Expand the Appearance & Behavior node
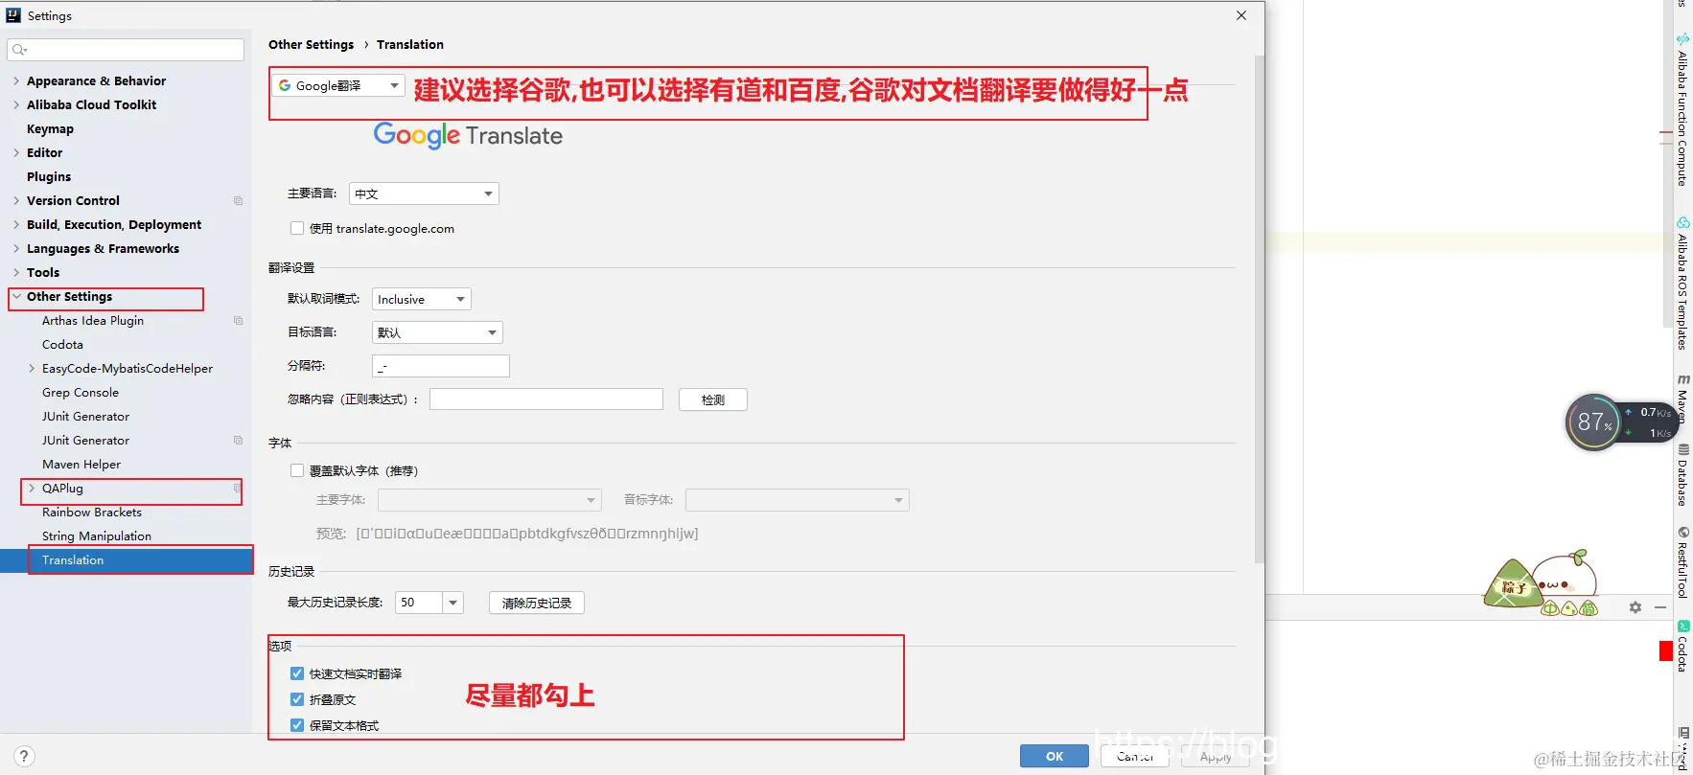The width and height of the screenshot is (1693, 775). coord(16,81)
